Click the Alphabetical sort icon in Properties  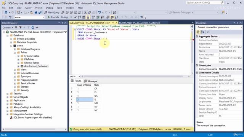[202, 32]
